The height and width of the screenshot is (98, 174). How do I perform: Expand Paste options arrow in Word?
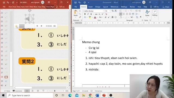tap(76, 17)
